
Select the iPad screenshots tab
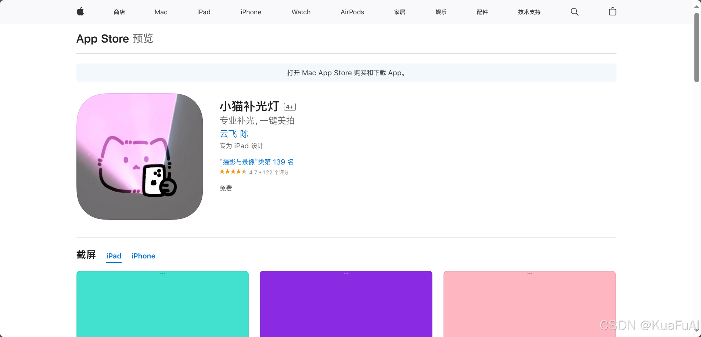[x=114, y=256]
